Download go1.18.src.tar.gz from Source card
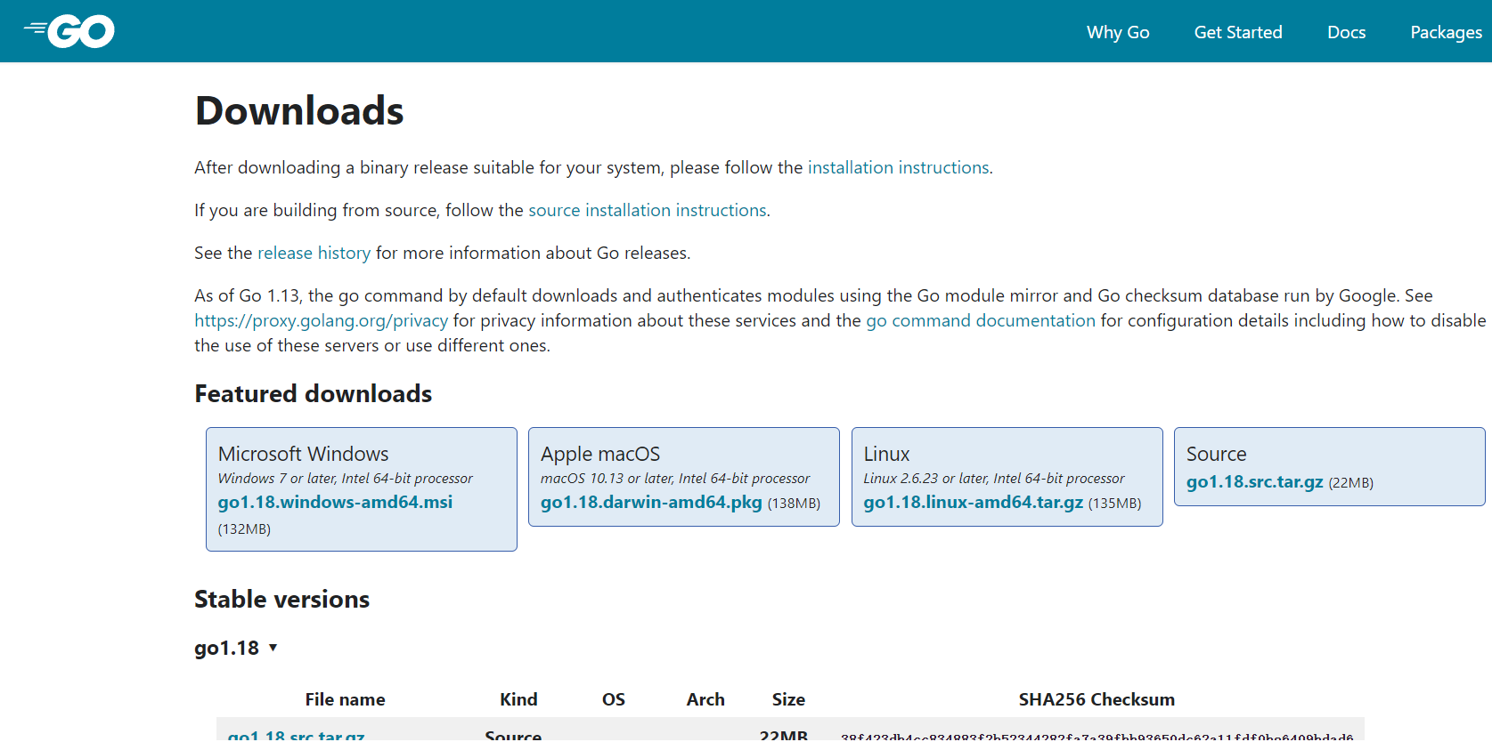This screenshot has height=742, width=1492. click(1254, 481)
